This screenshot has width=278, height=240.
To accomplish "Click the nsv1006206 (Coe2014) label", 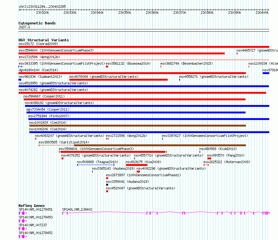I will tap(48, 129).
